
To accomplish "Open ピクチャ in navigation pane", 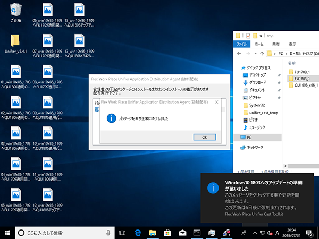I will pyautogui.click(x=252, y=98).
